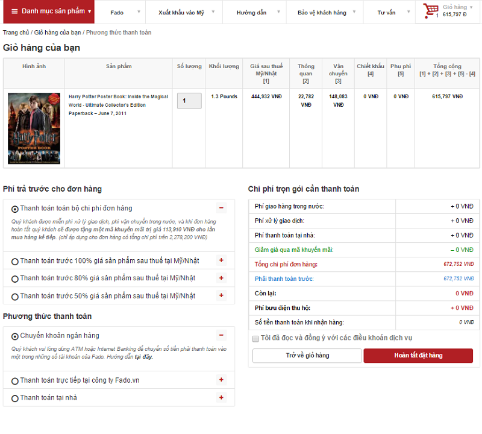Expand the 50% prepayment option plus icon
Image resolution: width=482 pixels, height=434 pixels.
point(221,295)
